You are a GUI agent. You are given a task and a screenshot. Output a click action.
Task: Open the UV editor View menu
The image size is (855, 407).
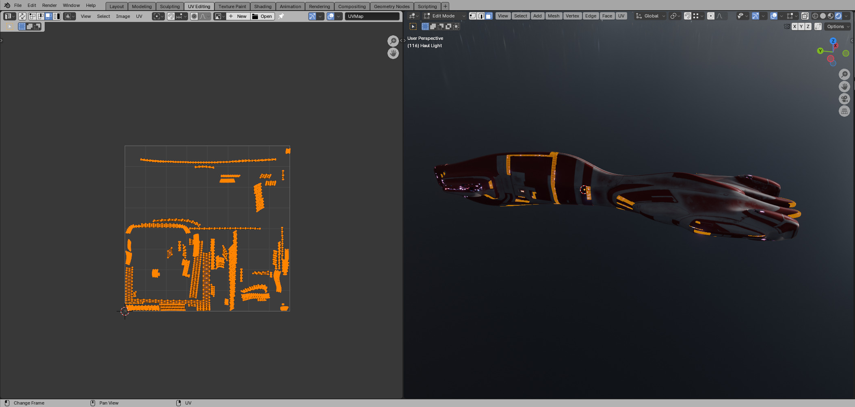86,16
